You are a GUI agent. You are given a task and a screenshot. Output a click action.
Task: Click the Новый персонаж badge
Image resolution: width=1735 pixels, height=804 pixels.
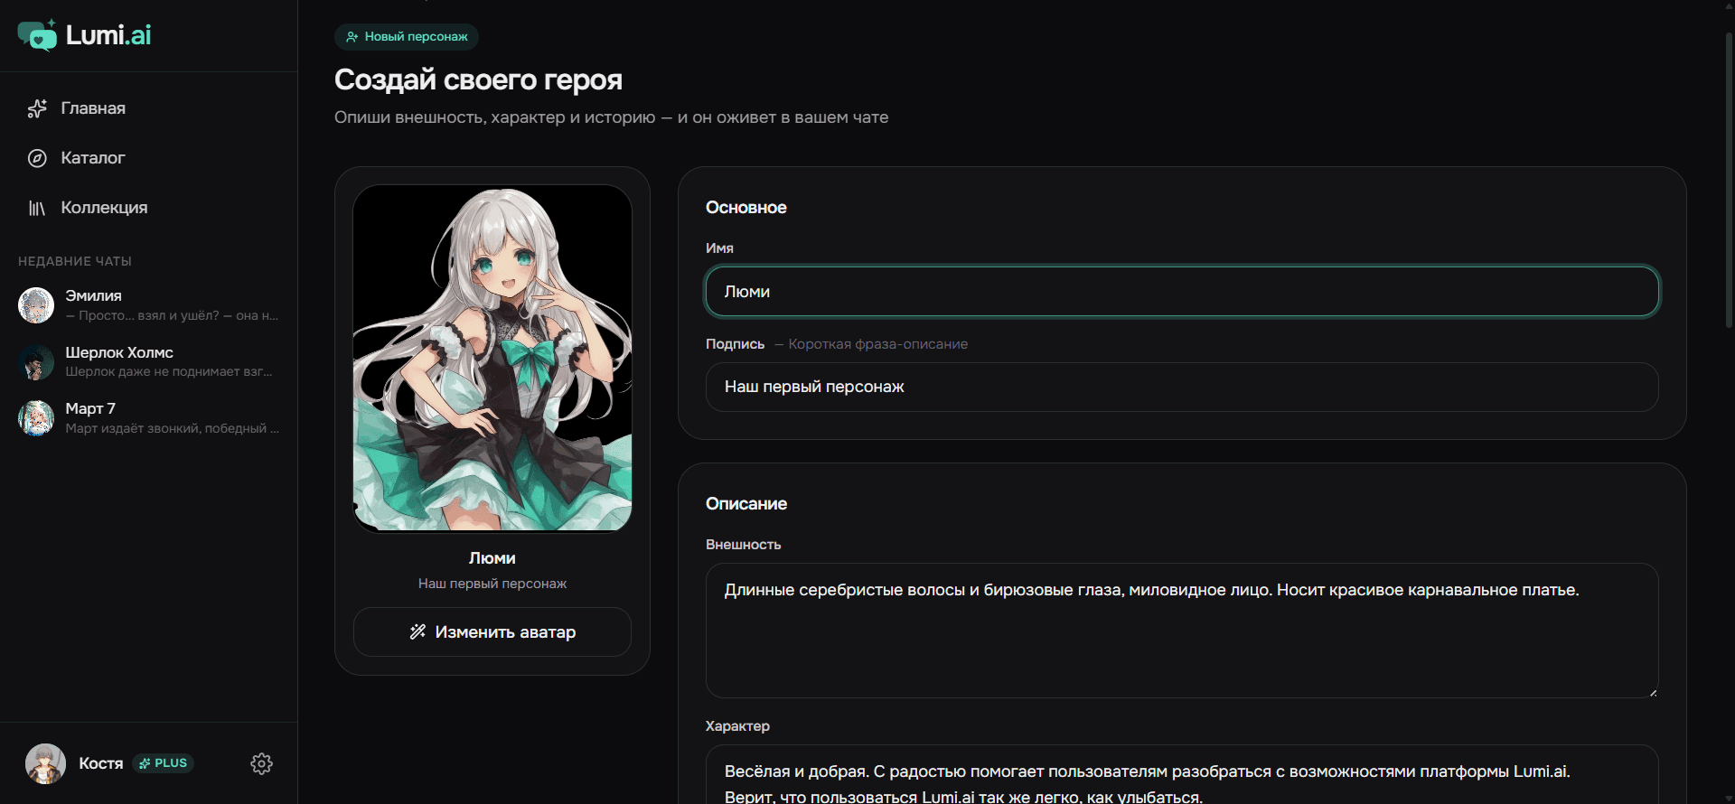tap(407, 37)
